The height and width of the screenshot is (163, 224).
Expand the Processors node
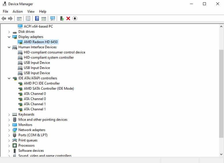[9, 145]
